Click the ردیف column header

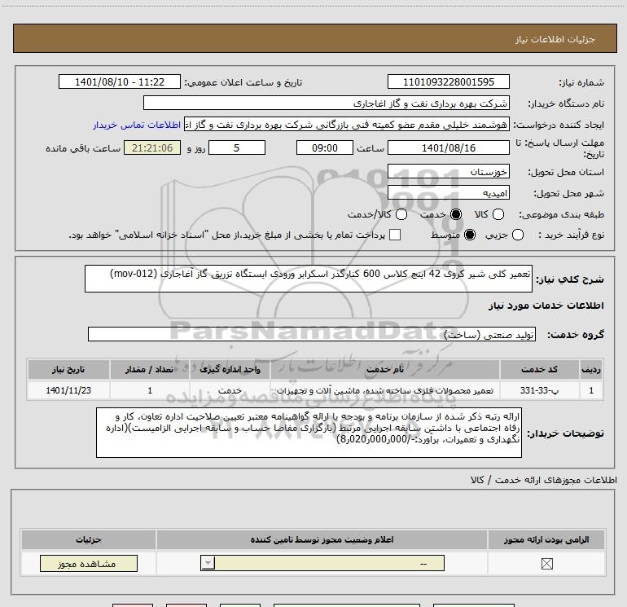pos(591,369)
